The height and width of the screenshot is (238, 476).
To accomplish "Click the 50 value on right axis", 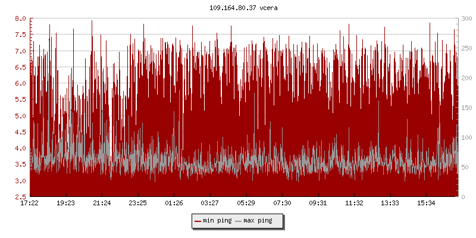I will tap(465, 167).
